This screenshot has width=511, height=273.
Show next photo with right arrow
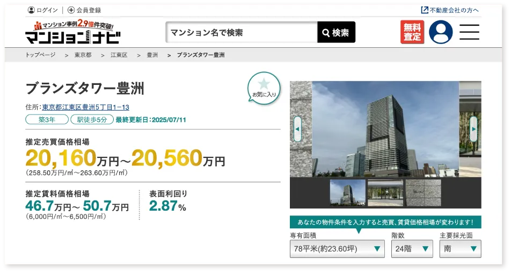click(x=473, y=129)
